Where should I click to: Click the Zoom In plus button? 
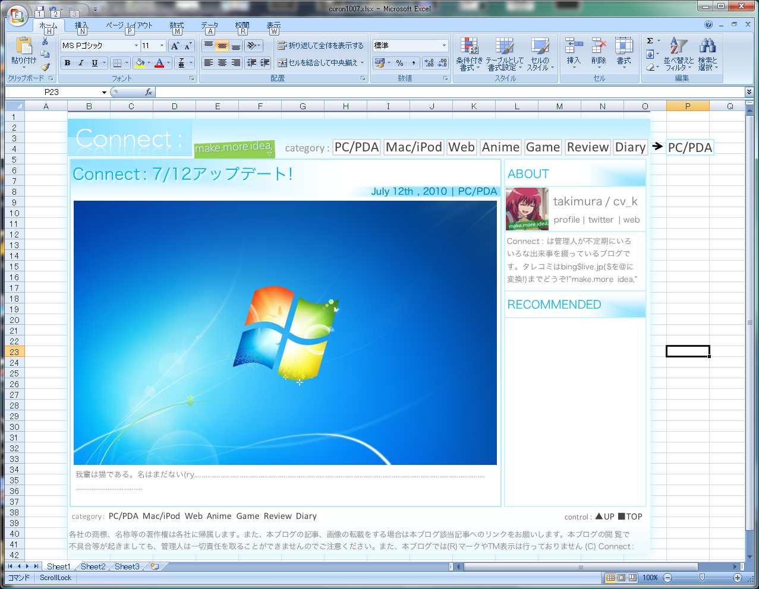pyautogui.click(x=738, y=577)
